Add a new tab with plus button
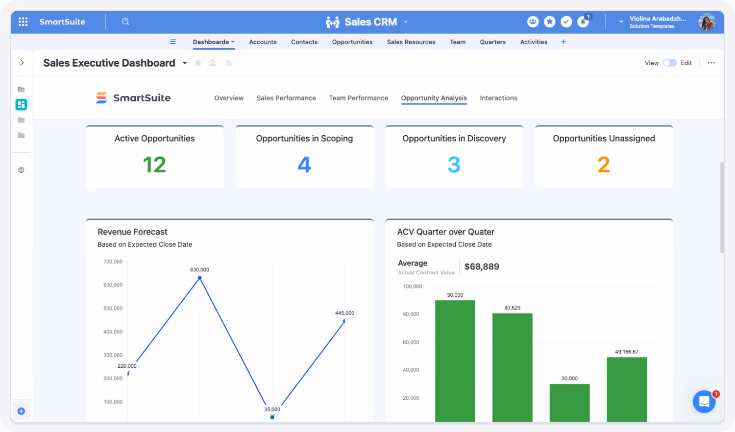Image resolution: width=735 pixels, height=432 pixels. (563, 42)
